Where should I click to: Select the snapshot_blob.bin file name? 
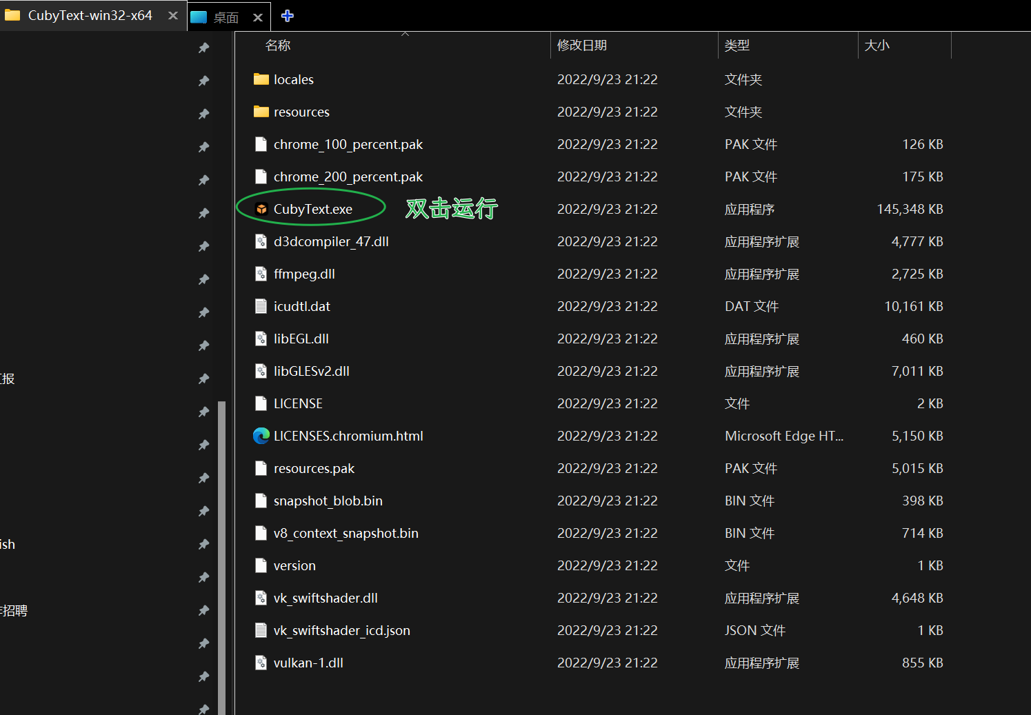pyautogui.click(x=328, y=501)
